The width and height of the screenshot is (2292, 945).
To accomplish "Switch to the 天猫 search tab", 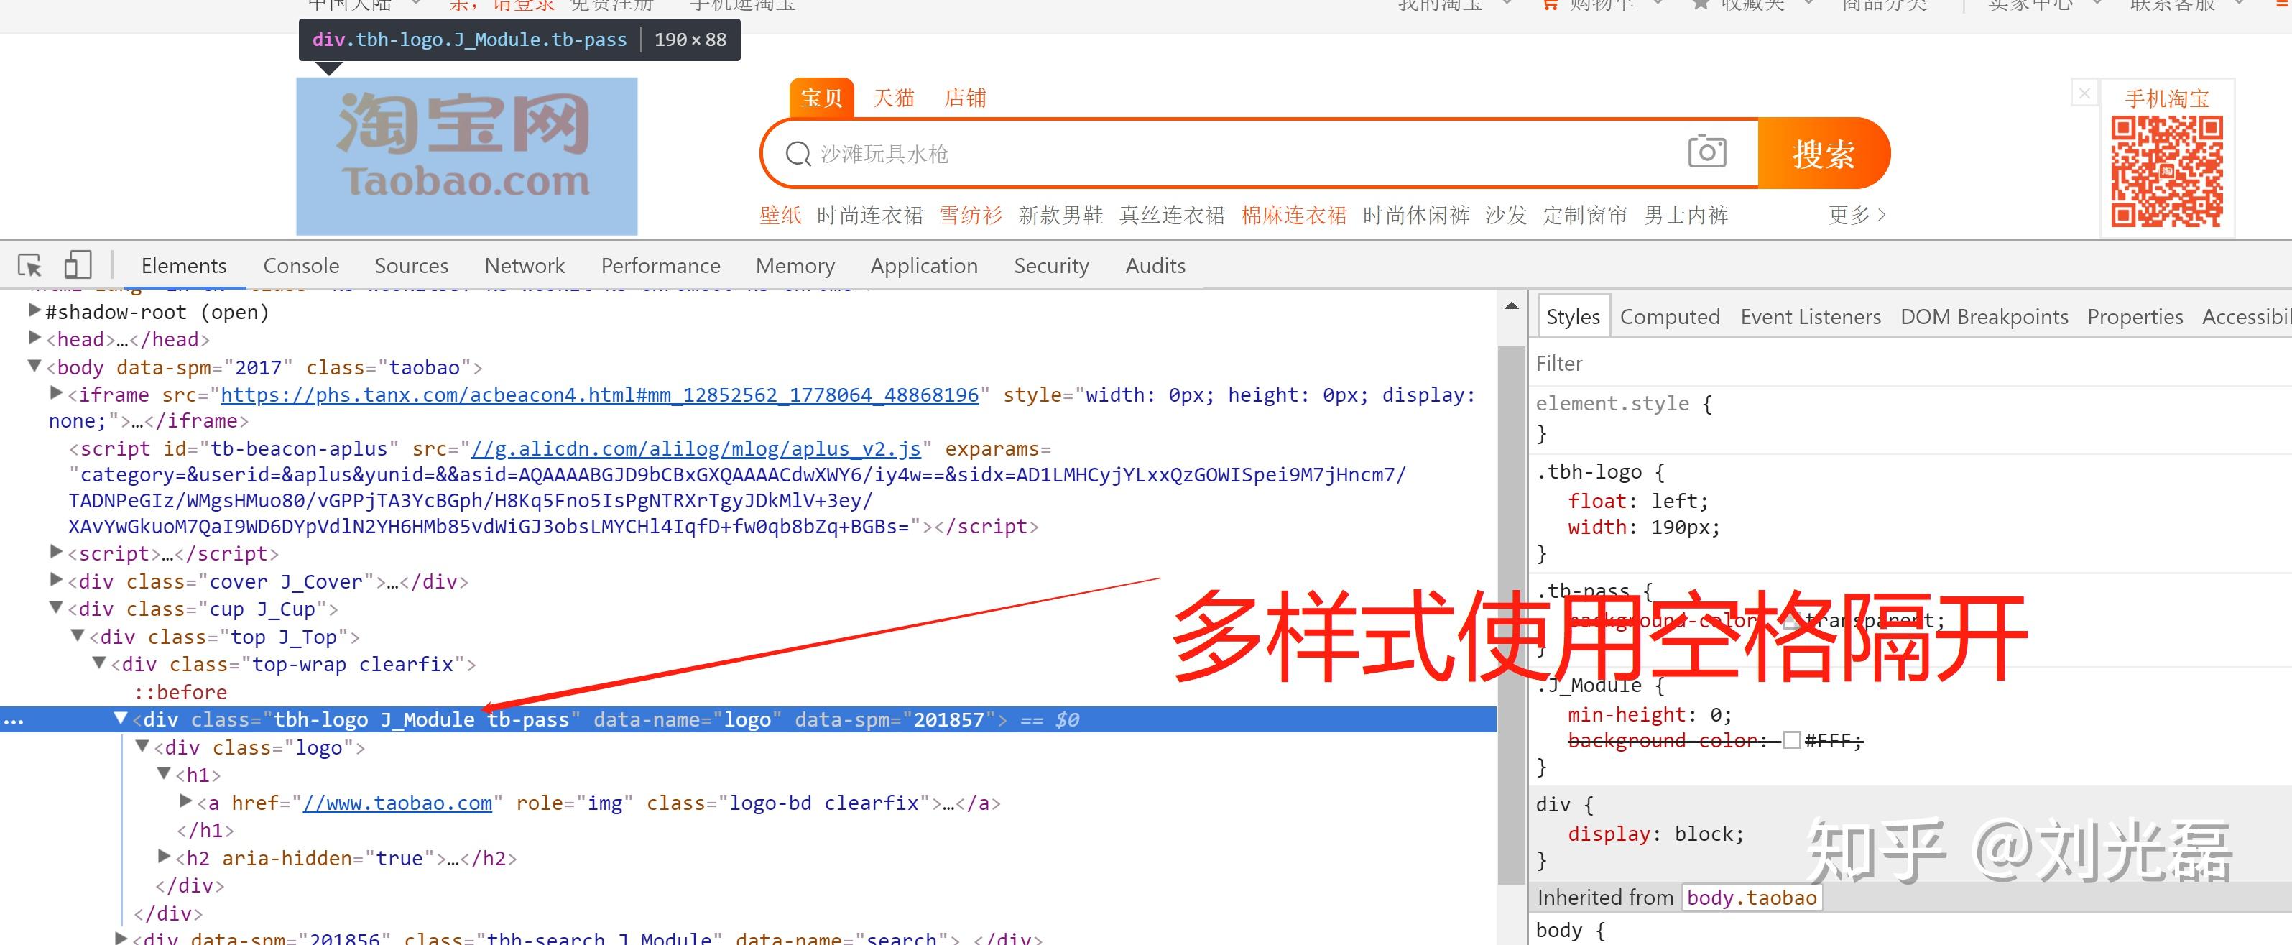I will click(893, 98).
